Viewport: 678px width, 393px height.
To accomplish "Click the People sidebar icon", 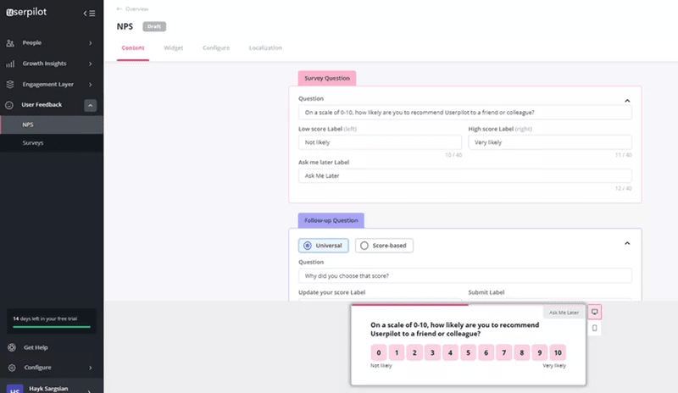I will point(10,43).
